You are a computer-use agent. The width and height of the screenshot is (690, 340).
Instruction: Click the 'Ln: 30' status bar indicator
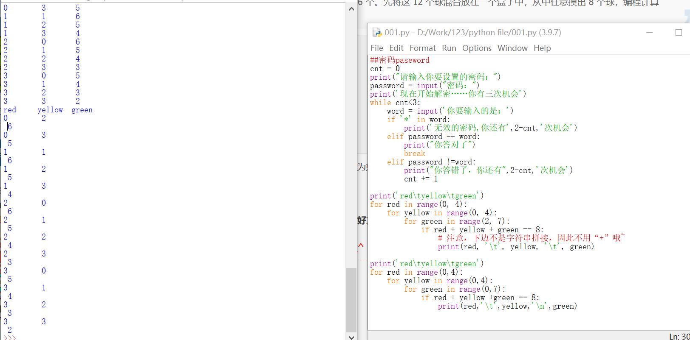pyautogui.click(x=679, y=336)
